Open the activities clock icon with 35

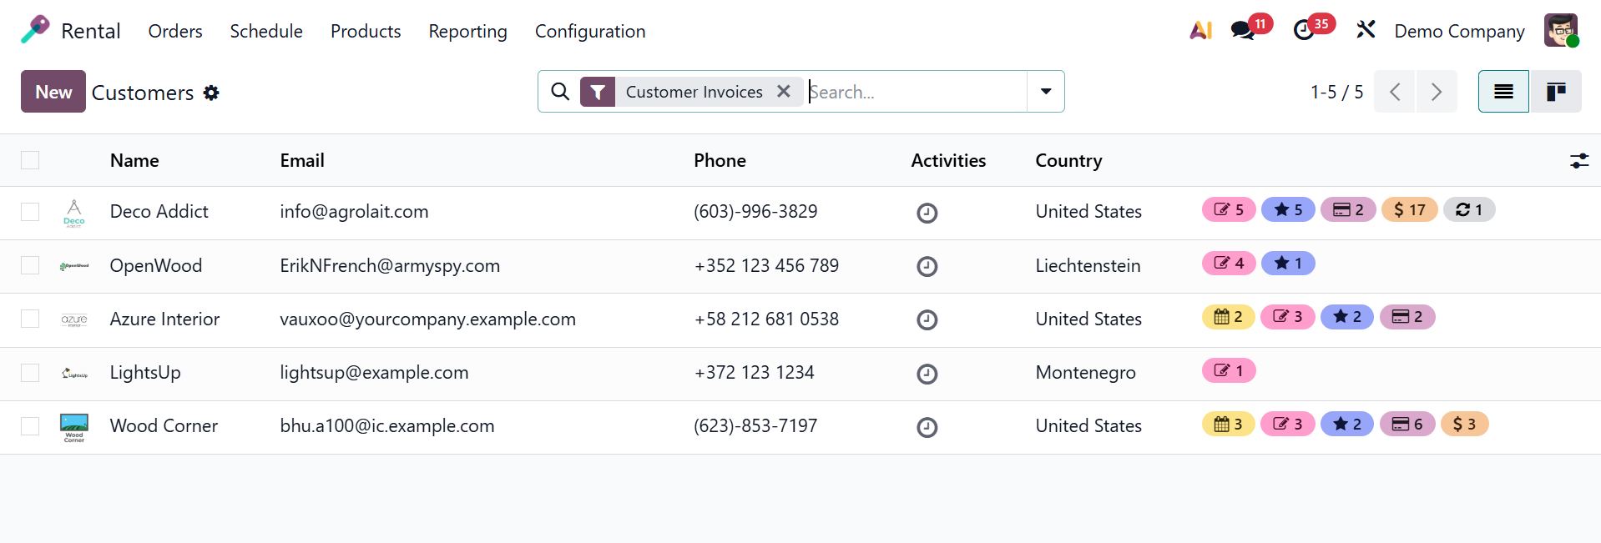(1304, 31)
